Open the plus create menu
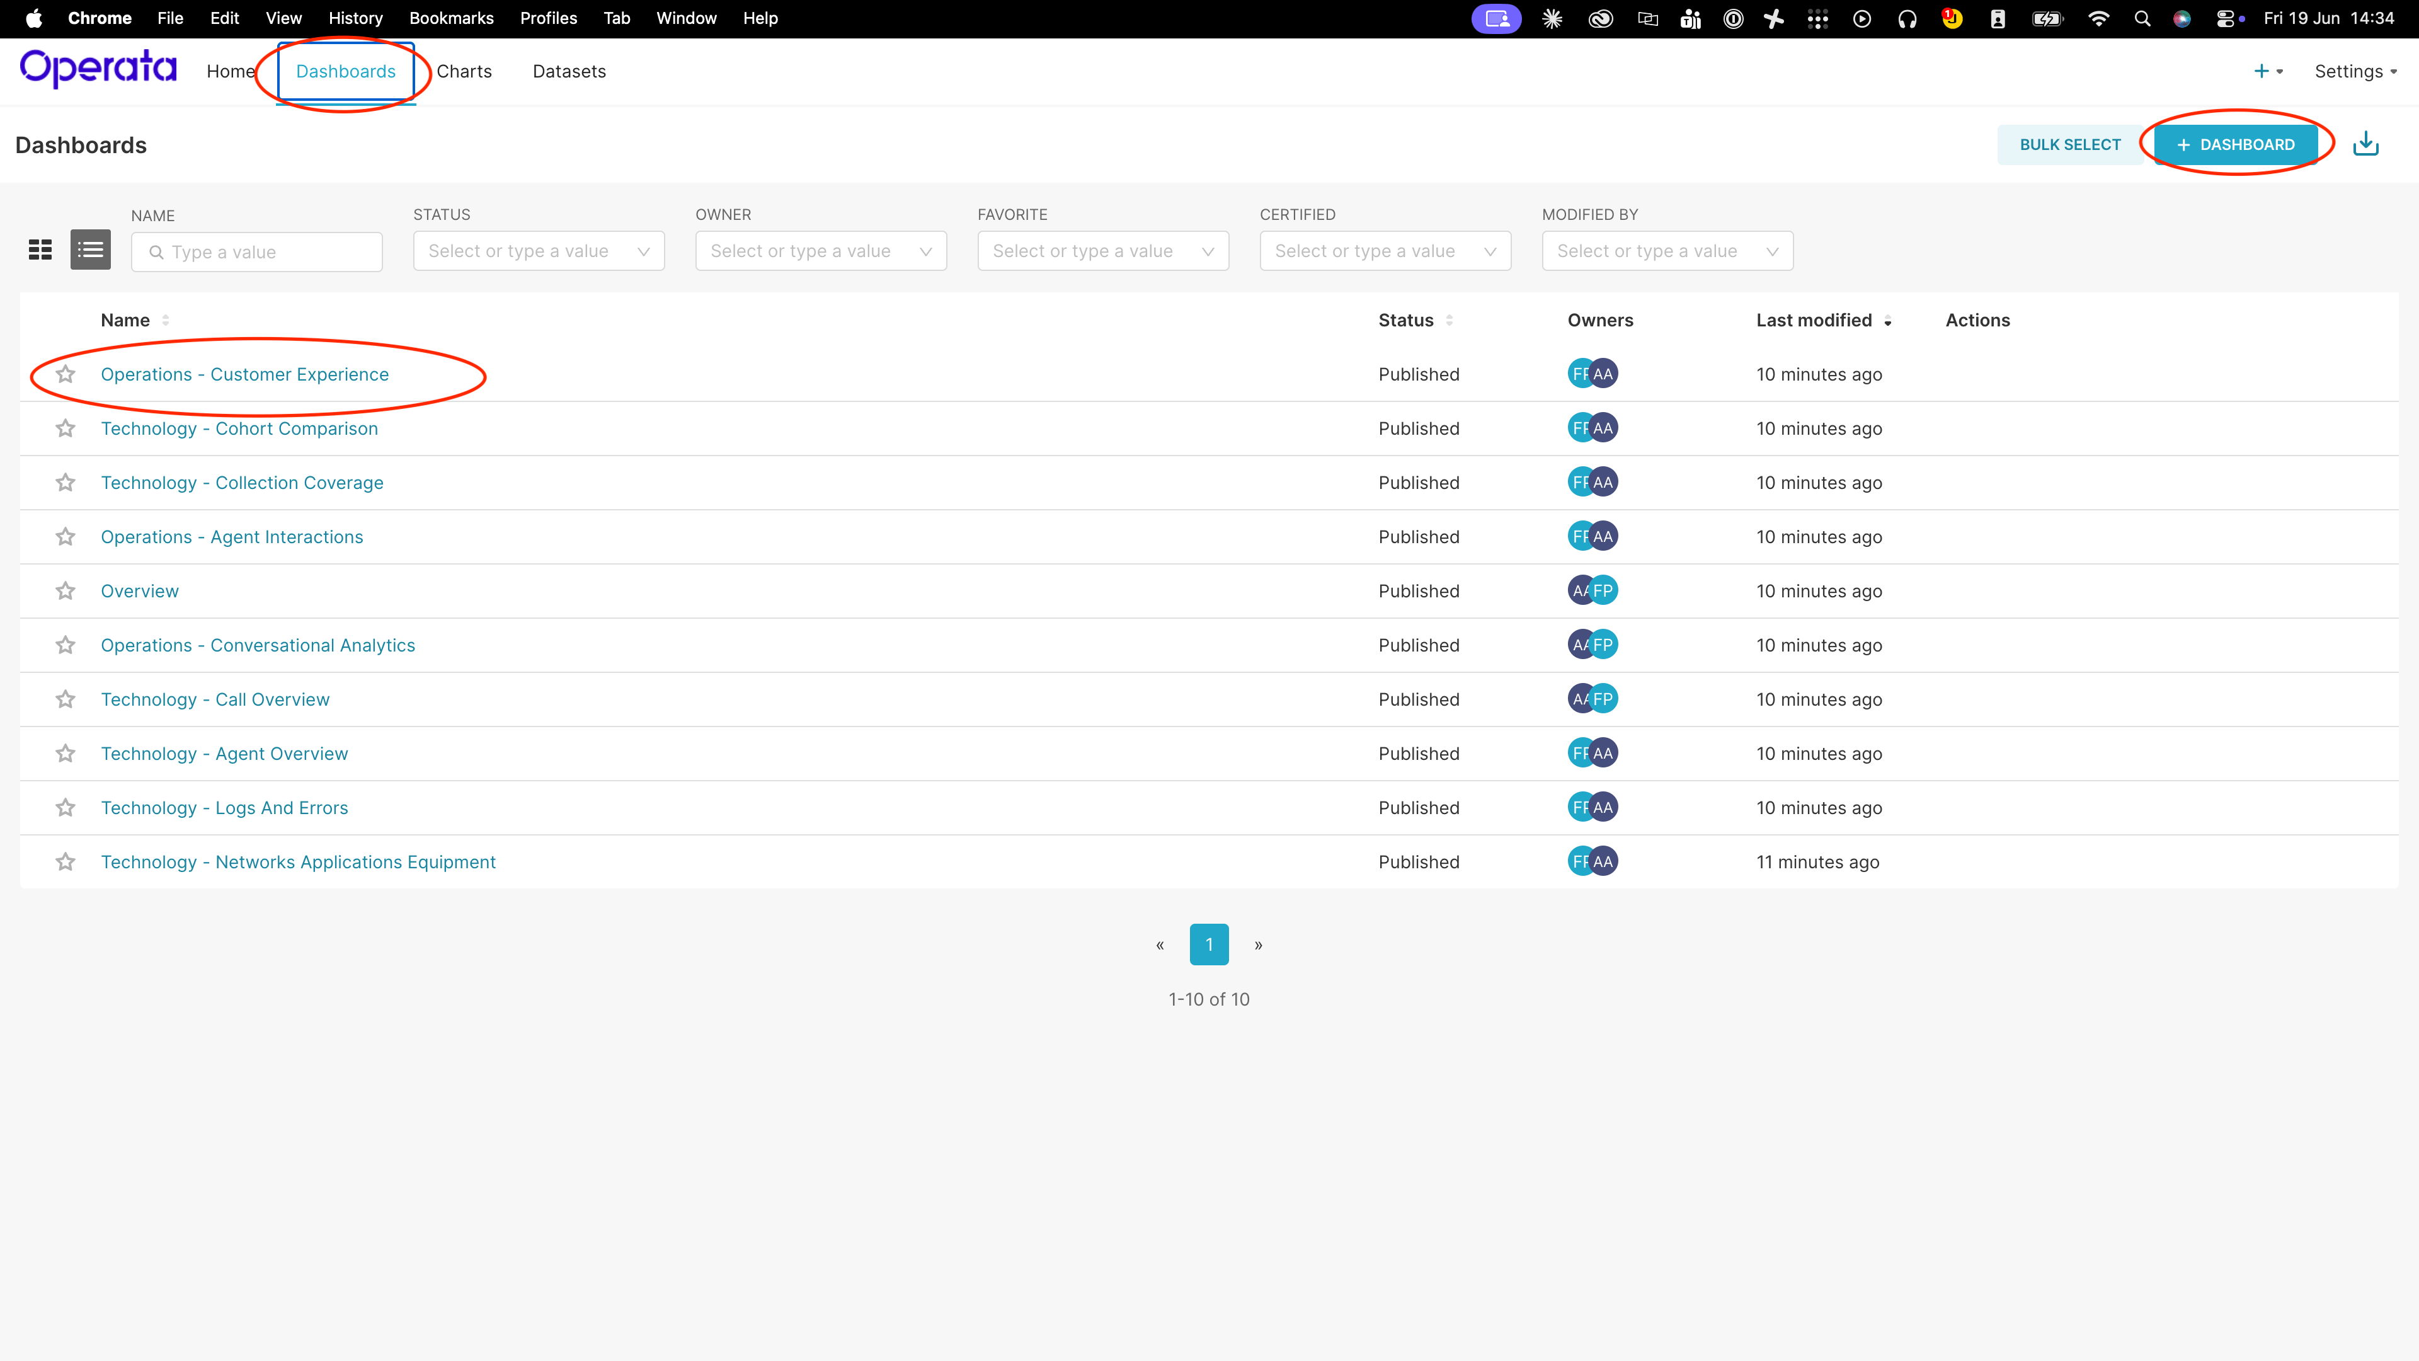 [2268, 71]
